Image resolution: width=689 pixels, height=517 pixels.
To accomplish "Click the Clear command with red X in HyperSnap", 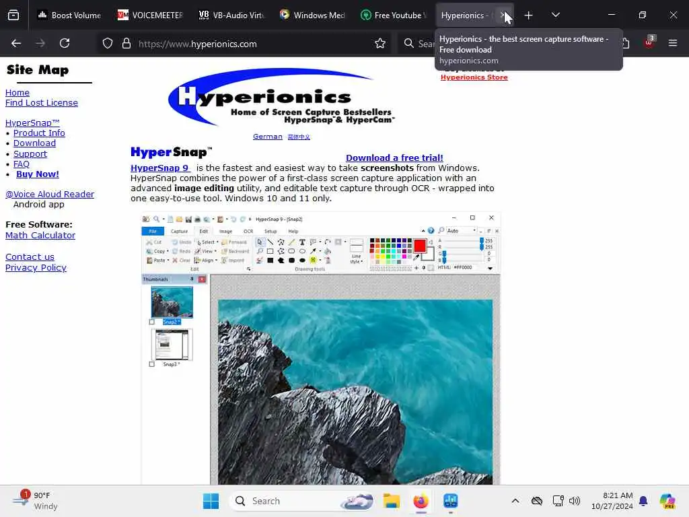I will 181,261.
